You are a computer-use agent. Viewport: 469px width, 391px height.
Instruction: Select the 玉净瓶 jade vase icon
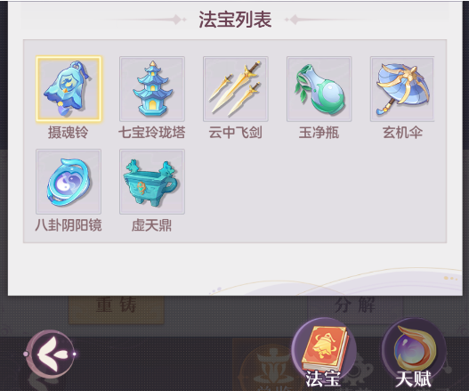(x=319, y=89)
